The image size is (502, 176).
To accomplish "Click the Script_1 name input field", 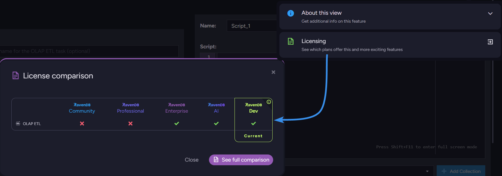I will coord(252,26).
